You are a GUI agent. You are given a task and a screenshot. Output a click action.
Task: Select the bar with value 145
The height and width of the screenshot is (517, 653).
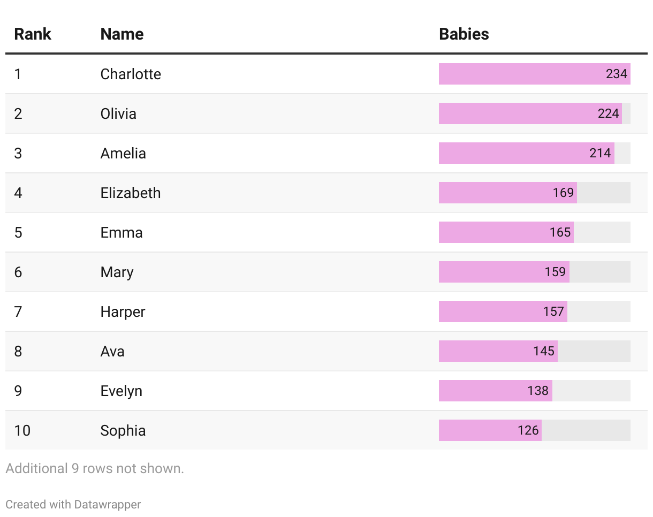pyautogui.click(x=498, y=351)
